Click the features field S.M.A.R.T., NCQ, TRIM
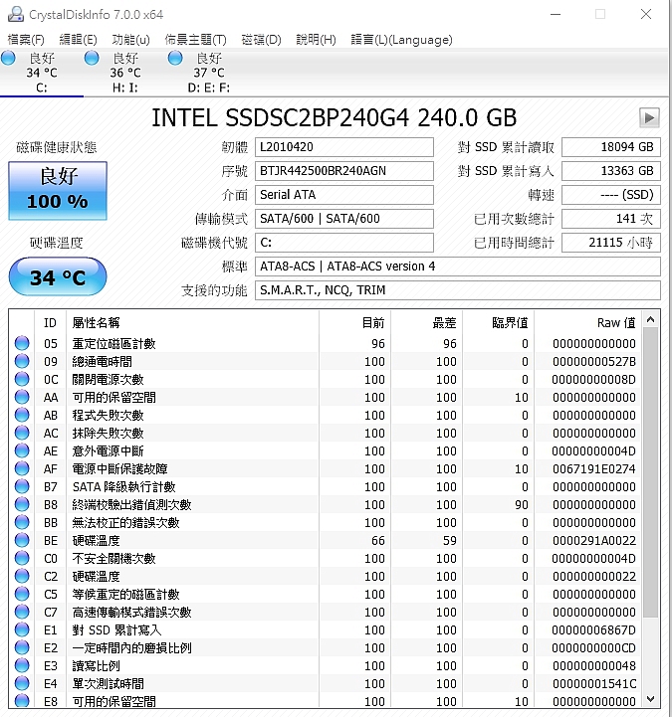 click(x=458, y=290)
